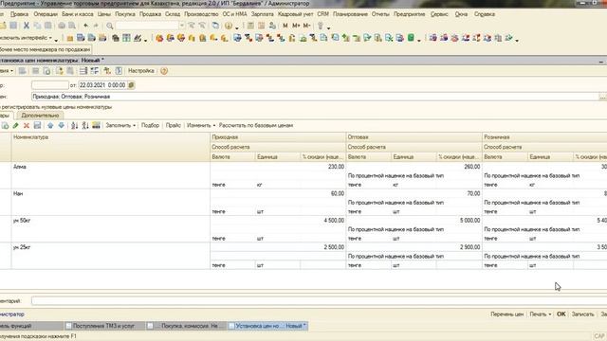The height and width of the screenshot is (341, 607).
Task: Click the Add row icon
Action: [x=5, y=125]
